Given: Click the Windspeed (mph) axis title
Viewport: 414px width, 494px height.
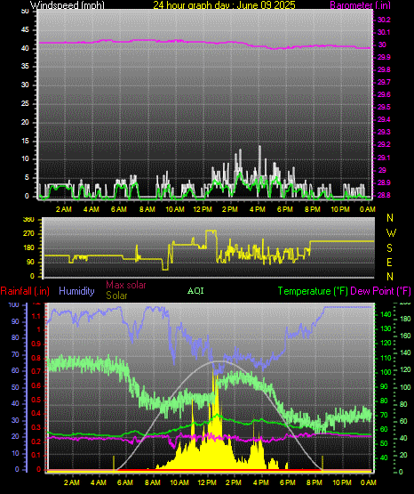Looking at the screenshot, I should (x=68, y=5).
